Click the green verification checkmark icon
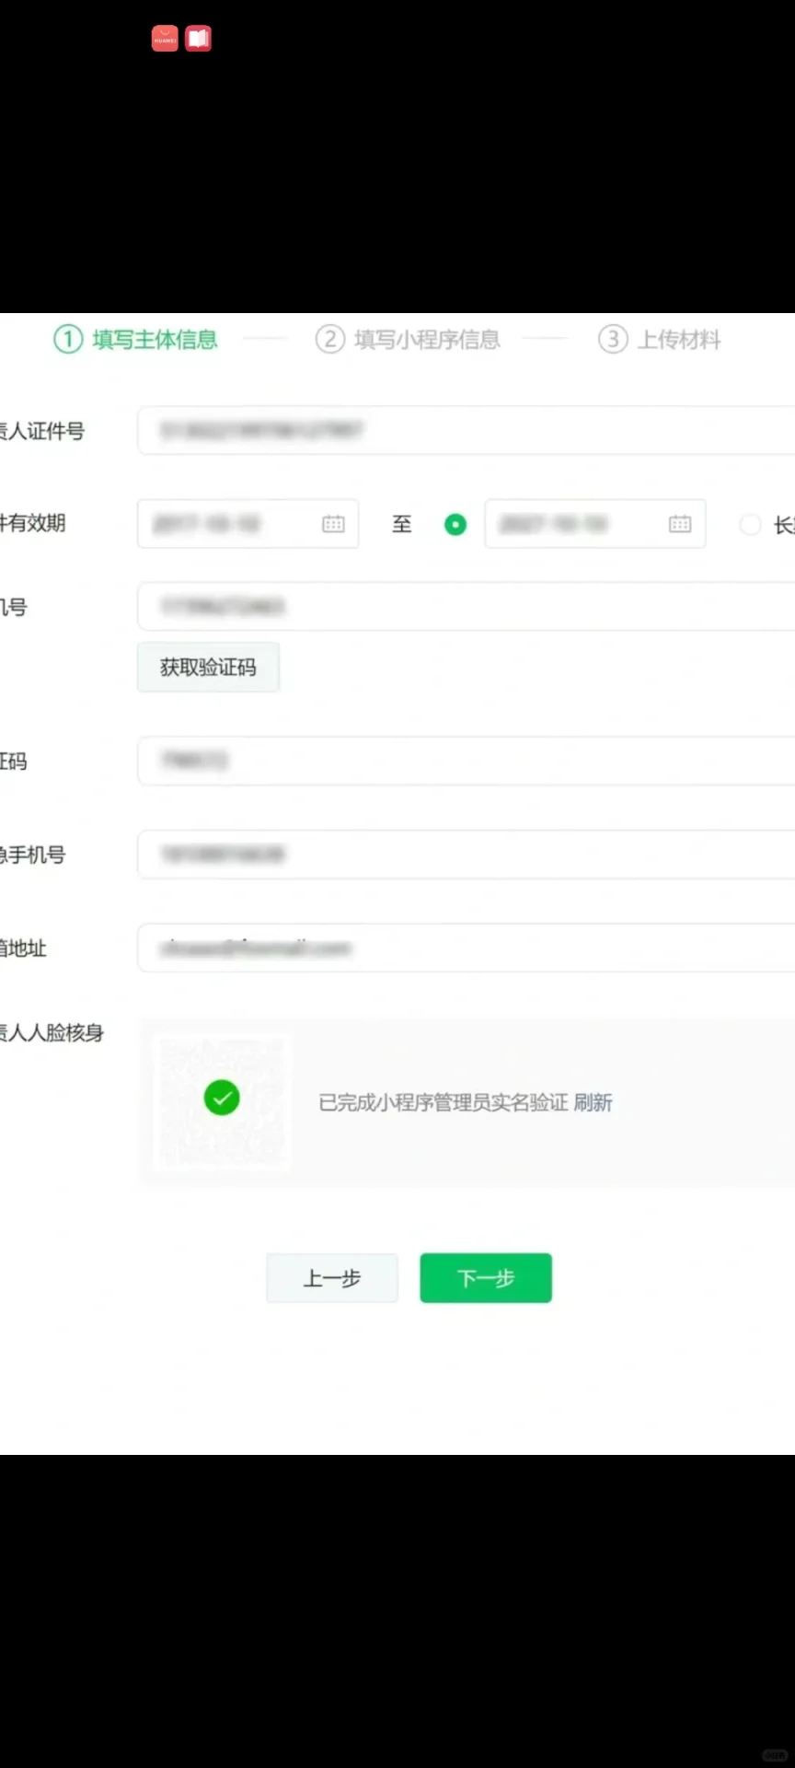The height and width of the screenshot is (1768, 795). pos(222,1098)
